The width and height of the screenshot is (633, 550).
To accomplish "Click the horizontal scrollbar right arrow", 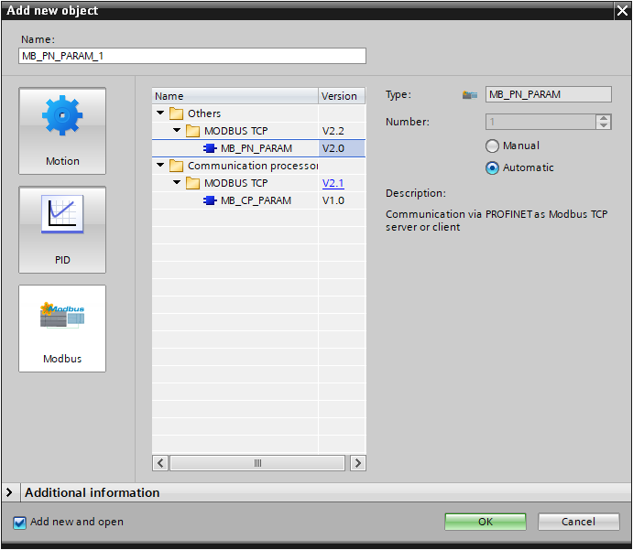I will point(357,463).
